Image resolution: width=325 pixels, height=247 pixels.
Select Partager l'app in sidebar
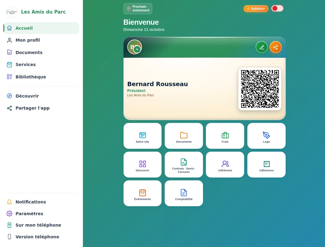click(41, 108)
